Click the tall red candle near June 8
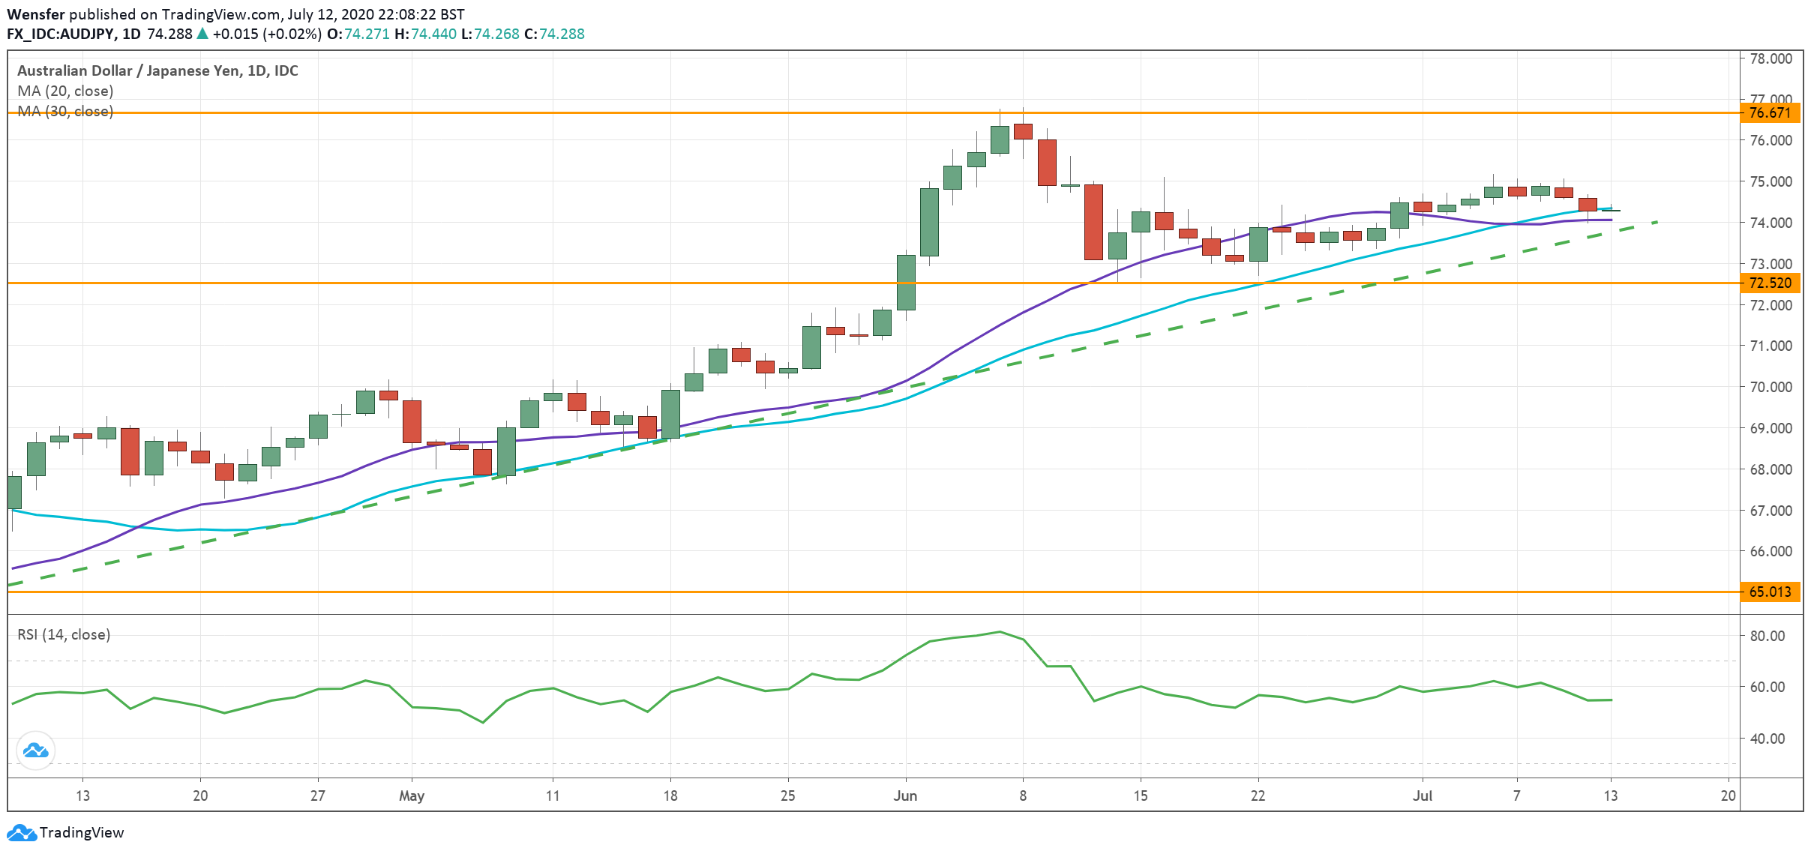Screen dimensions: 1811x854 pos(1047,162)
